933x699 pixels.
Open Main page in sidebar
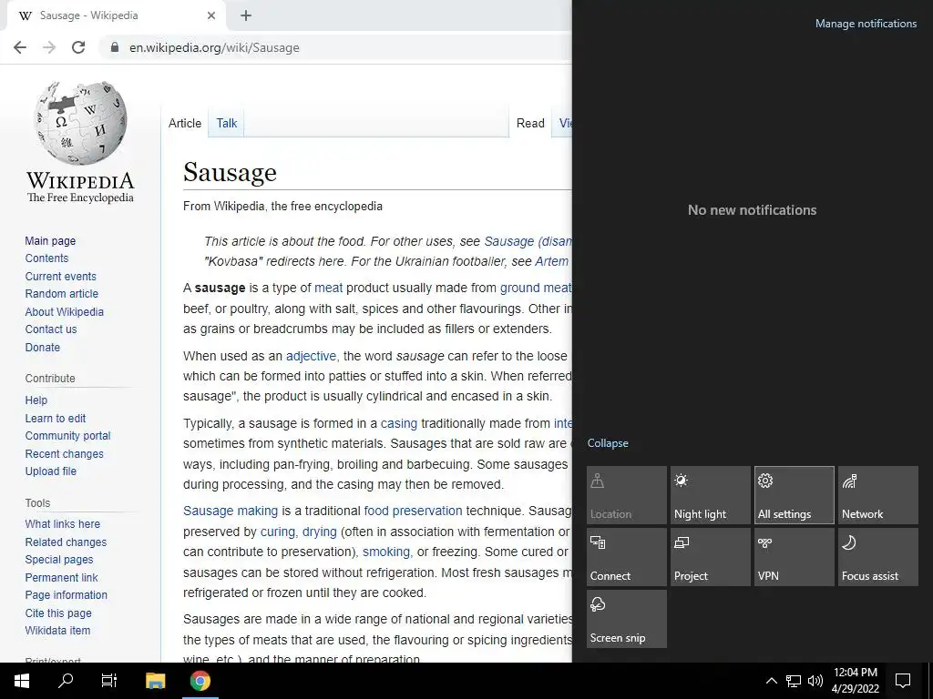click(x=50, y=240)
